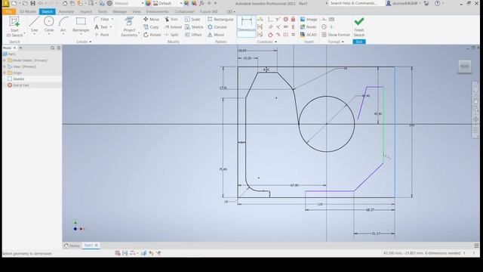The image size is (483, 272).
Task: Select the Arc sketch tool
Action: [63, 24]
